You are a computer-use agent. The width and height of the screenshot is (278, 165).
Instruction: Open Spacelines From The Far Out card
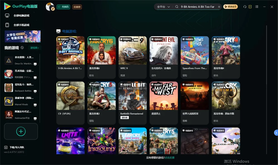(x=195, y=57)
